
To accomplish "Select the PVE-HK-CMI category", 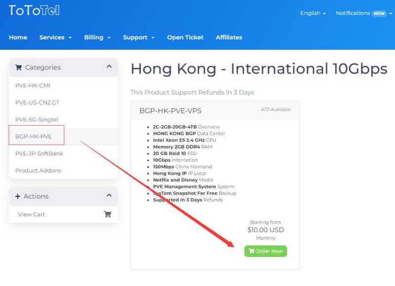I will tap(63, 85).
